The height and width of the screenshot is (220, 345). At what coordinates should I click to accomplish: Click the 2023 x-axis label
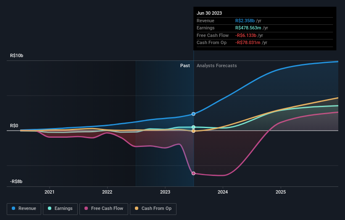pyautogui.click(x=165, y=192)
